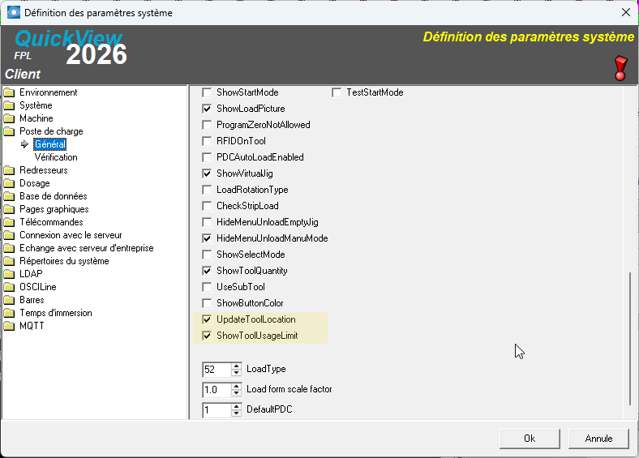Click the QuickView eye icon in title bar
639x458 pixels.
pyautogui.click(x=14, y=13)
